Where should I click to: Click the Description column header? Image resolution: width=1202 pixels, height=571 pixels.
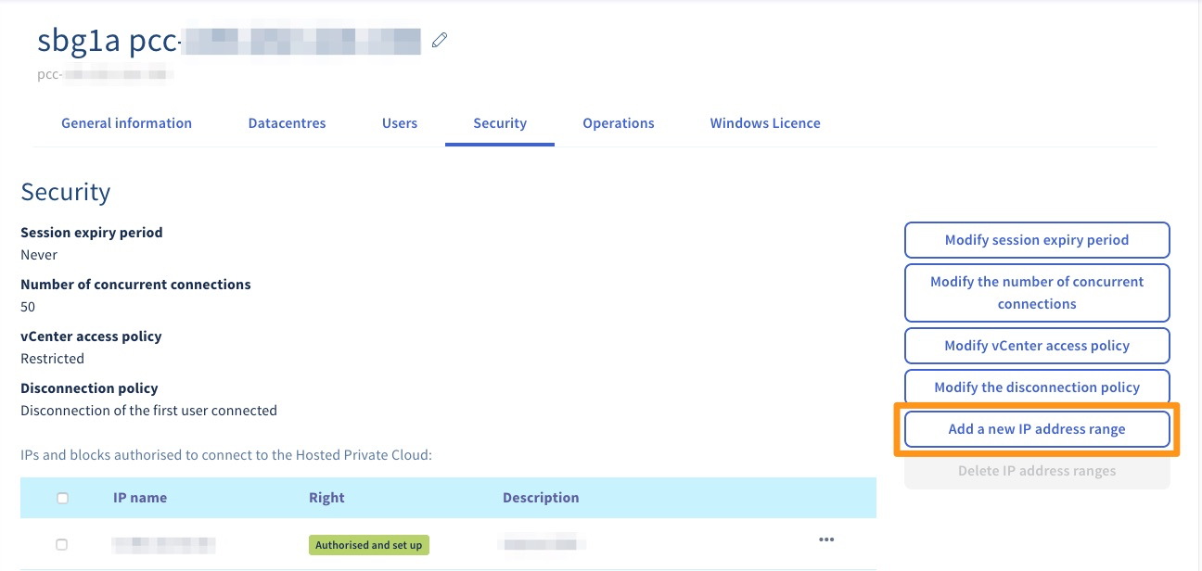pyautogui.click(x=541, y=498)
